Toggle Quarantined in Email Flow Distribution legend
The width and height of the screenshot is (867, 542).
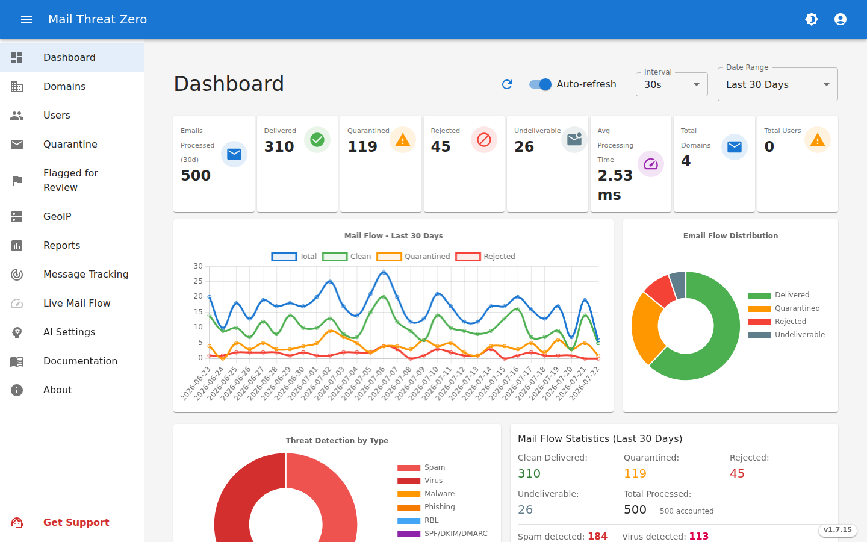pyautogui.click(x=784, y=308)
